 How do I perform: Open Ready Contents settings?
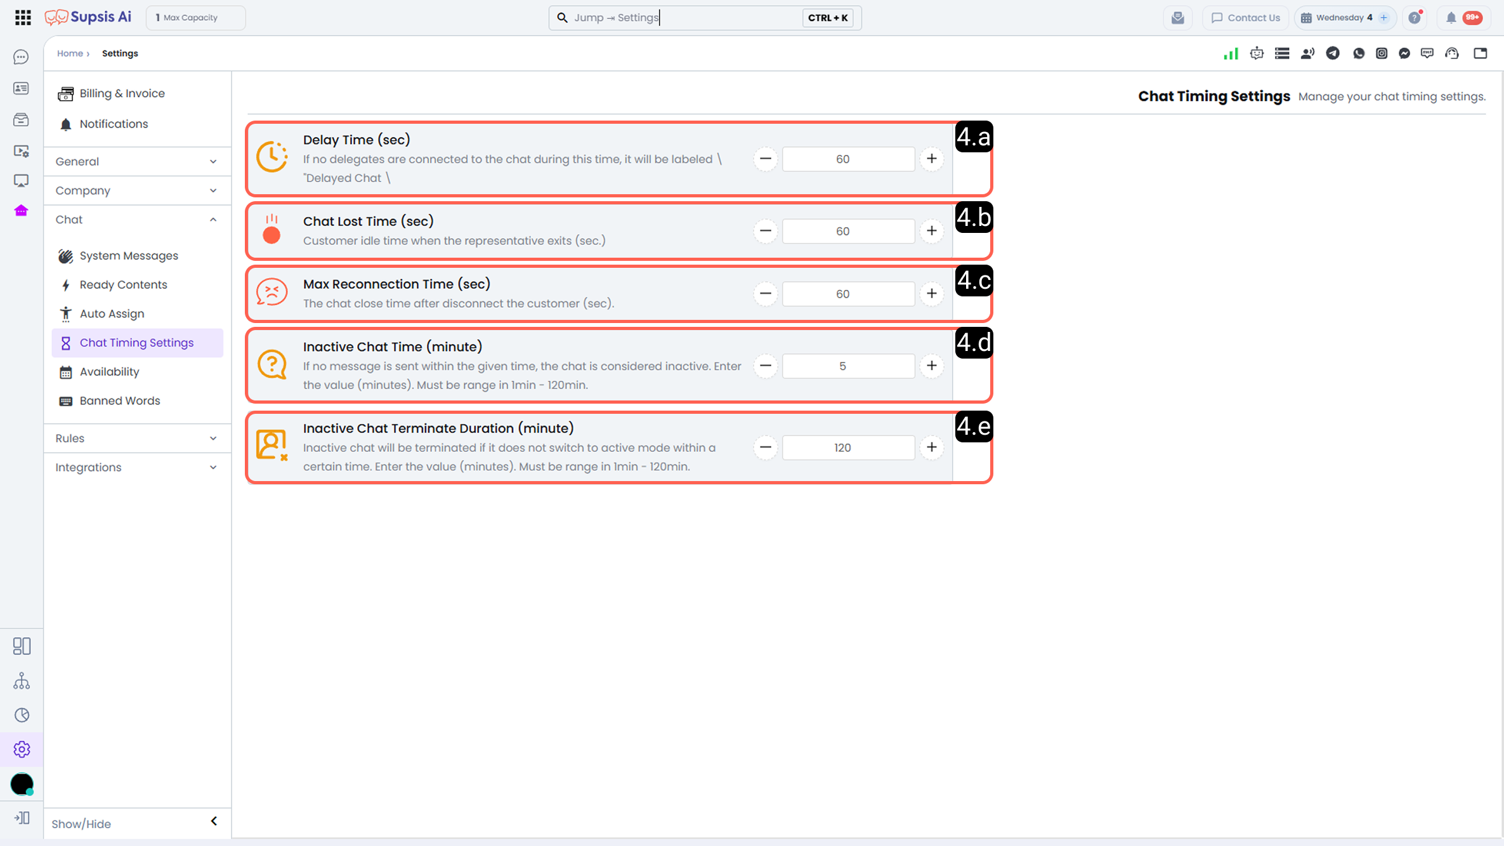(x=138, y=285)
